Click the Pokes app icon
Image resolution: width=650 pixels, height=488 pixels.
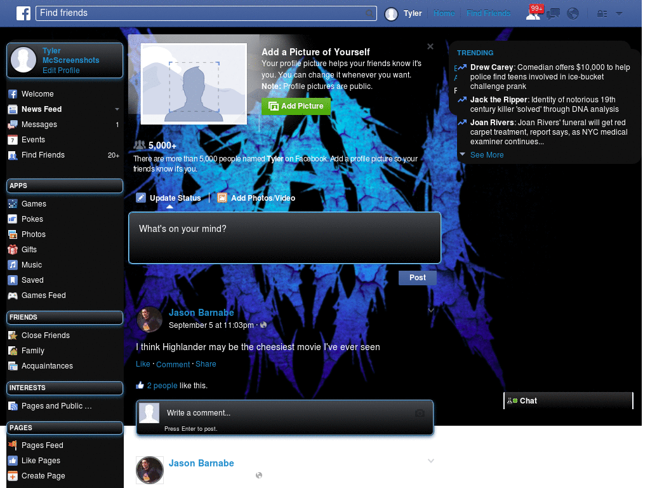tap(13, 219)
